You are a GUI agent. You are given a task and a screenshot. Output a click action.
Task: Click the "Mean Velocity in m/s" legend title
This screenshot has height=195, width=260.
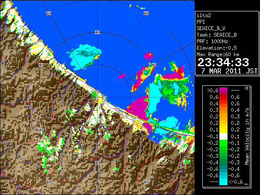point(247,136)
